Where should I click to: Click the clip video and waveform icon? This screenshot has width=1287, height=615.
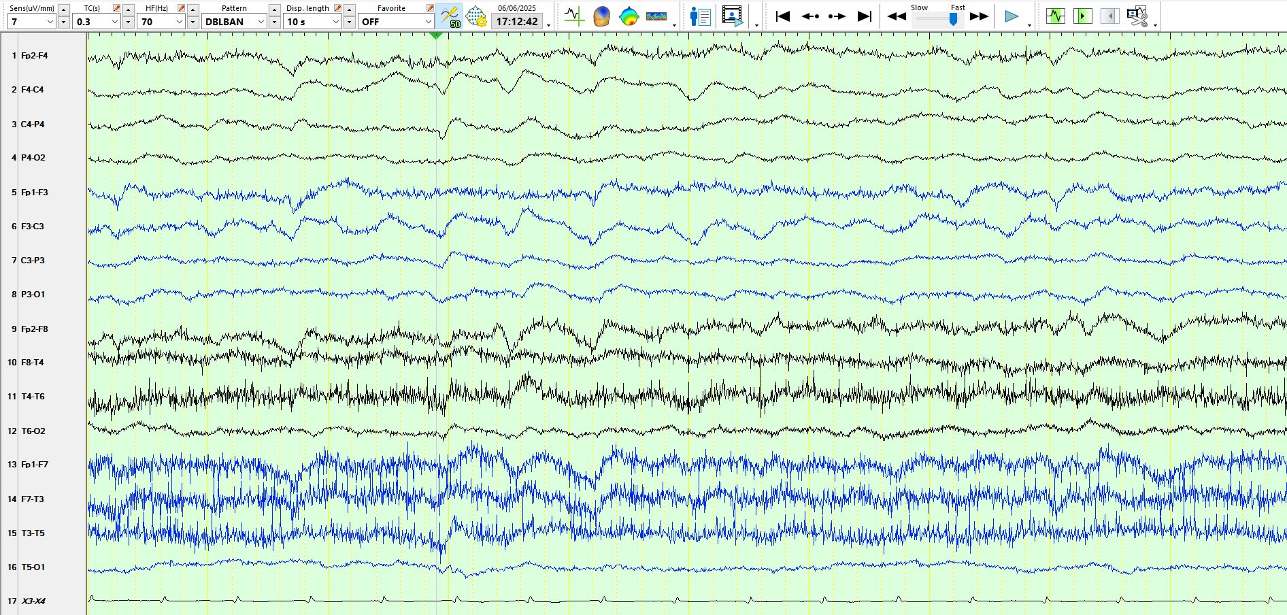(1137, 16)
